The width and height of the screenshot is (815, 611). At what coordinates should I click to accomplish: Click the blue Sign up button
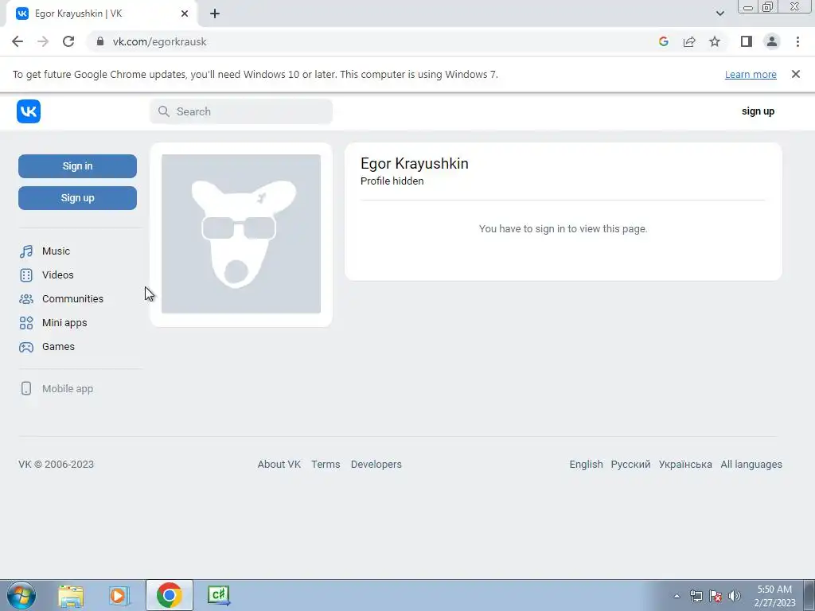(x=77, y=198)
